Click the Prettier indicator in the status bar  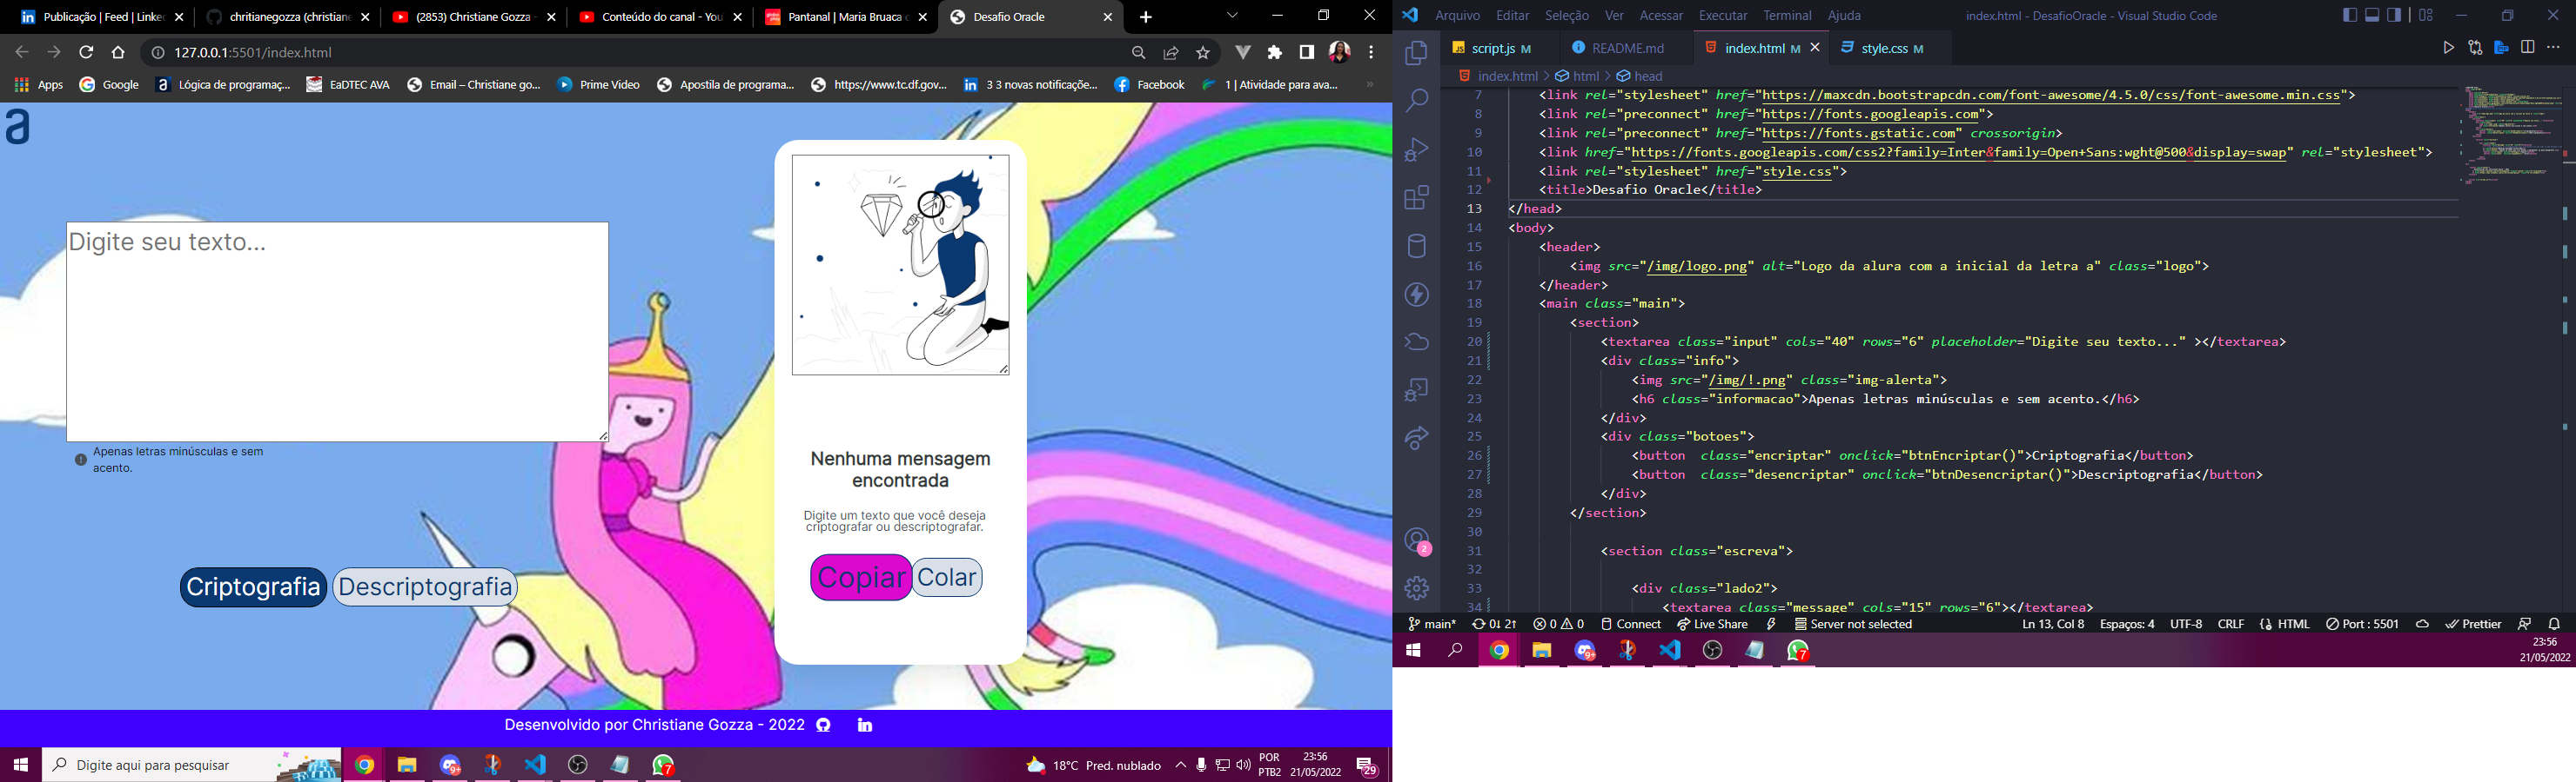tap(2475, 623)
